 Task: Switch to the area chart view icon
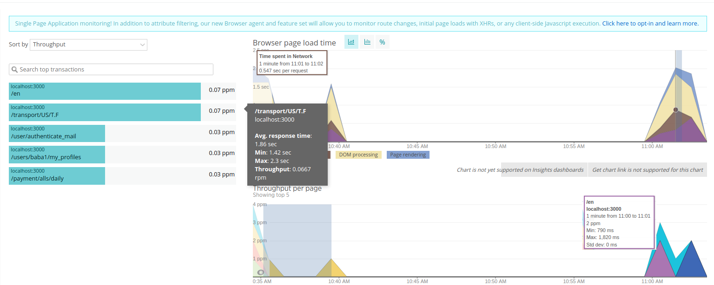[351, 42]
